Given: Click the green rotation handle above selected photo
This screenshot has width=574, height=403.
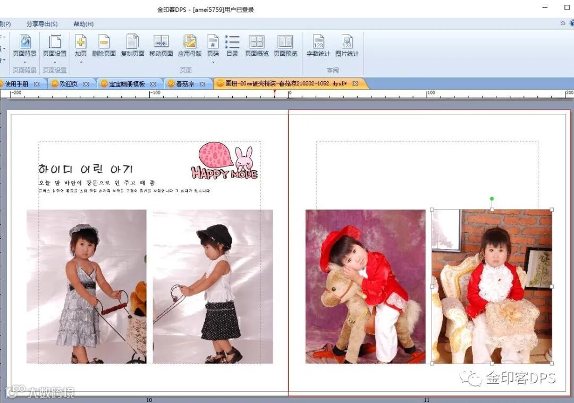Looking at the screenshot, I should tap(492, 199).
